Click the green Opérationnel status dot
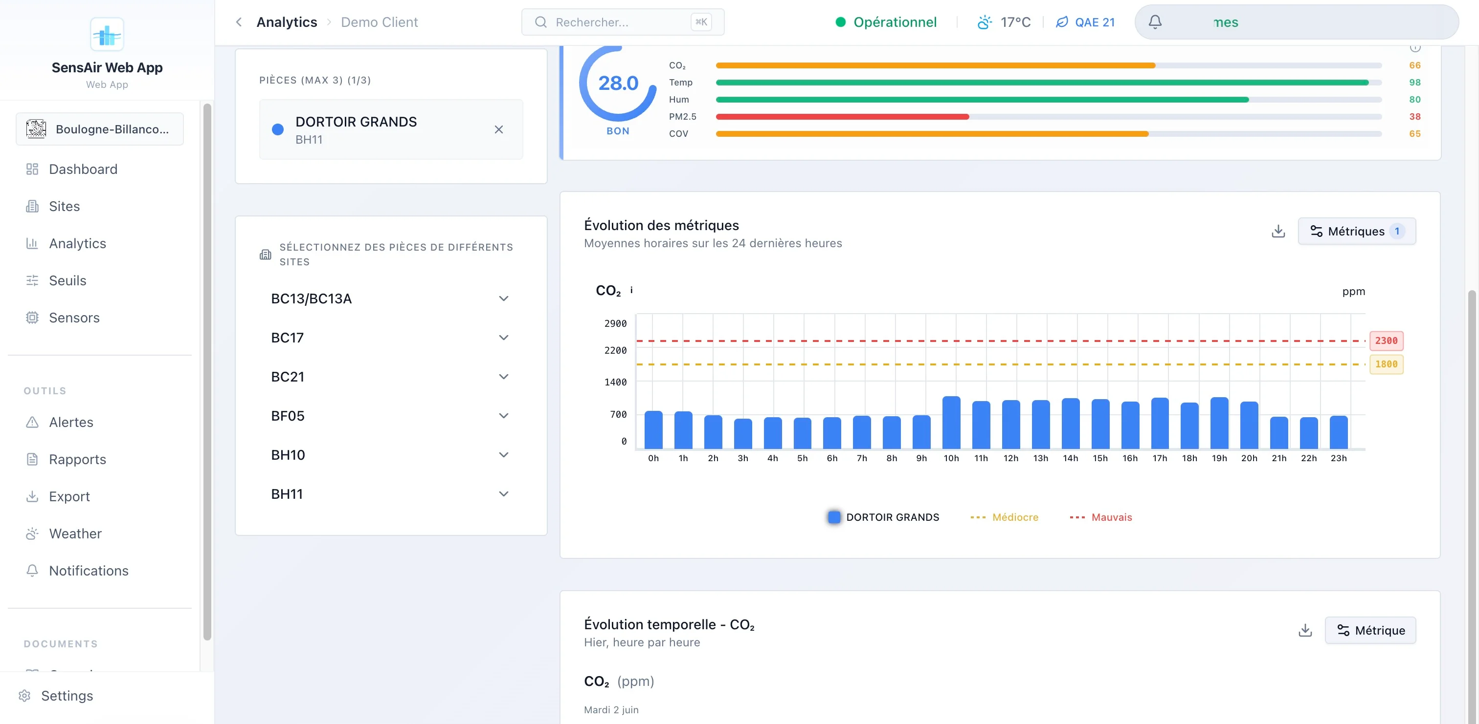Viewport: 1479px width, 724px height. 841,22
